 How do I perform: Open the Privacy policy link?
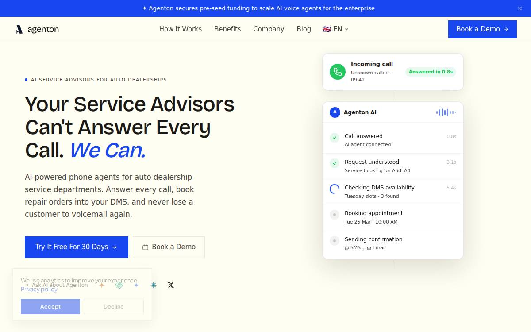39,289
